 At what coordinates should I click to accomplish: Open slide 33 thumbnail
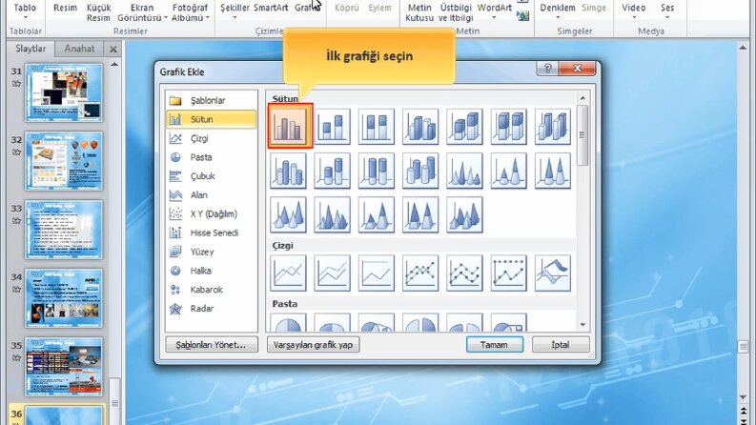coord(63,230)
